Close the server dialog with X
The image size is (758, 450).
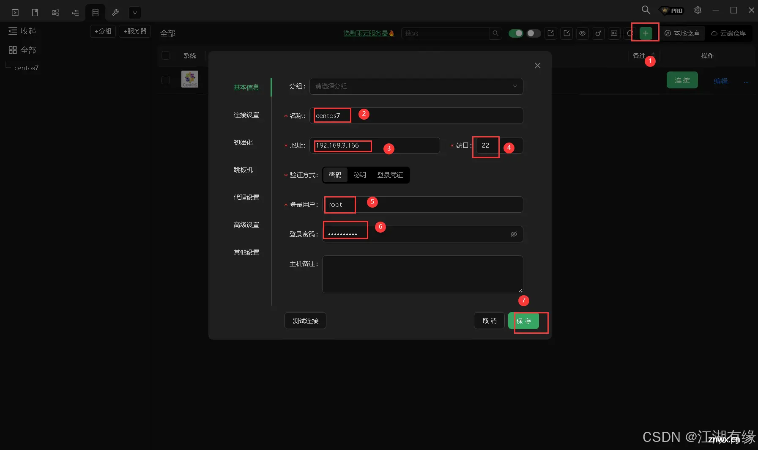[x=537, y=66]
